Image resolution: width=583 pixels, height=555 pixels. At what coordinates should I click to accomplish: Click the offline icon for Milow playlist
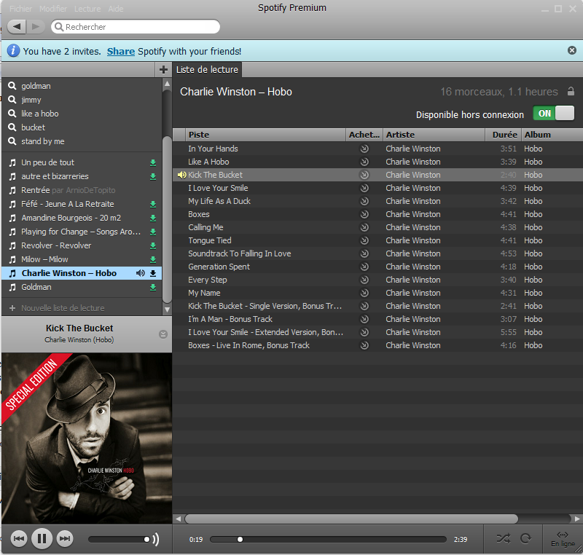(153, 260)
